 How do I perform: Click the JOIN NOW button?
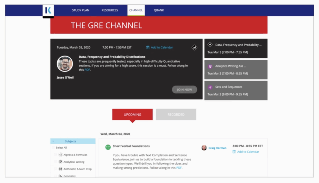click(x=184, y=90)
